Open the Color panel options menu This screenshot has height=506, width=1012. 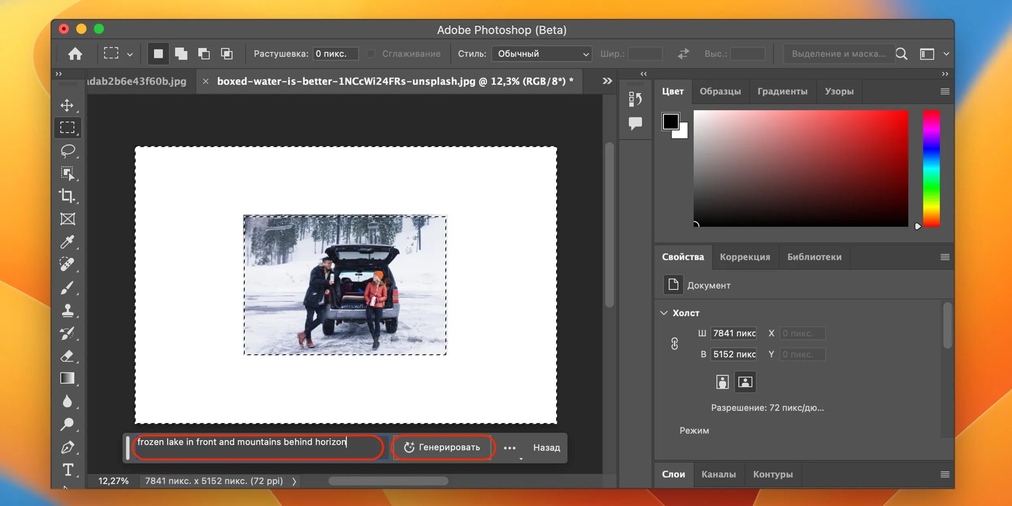945,91
